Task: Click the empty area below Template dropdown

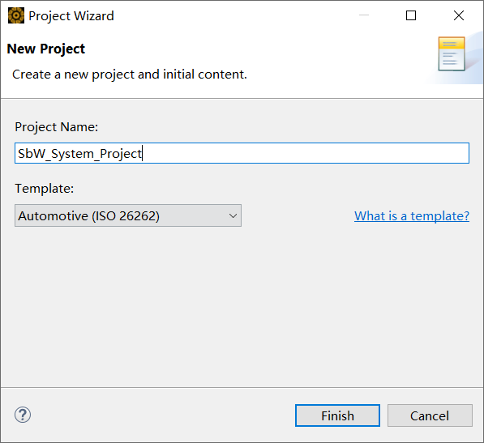Action: (x=242, y=305)
